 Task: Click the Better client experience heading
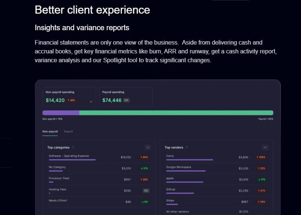click(92, 10)
